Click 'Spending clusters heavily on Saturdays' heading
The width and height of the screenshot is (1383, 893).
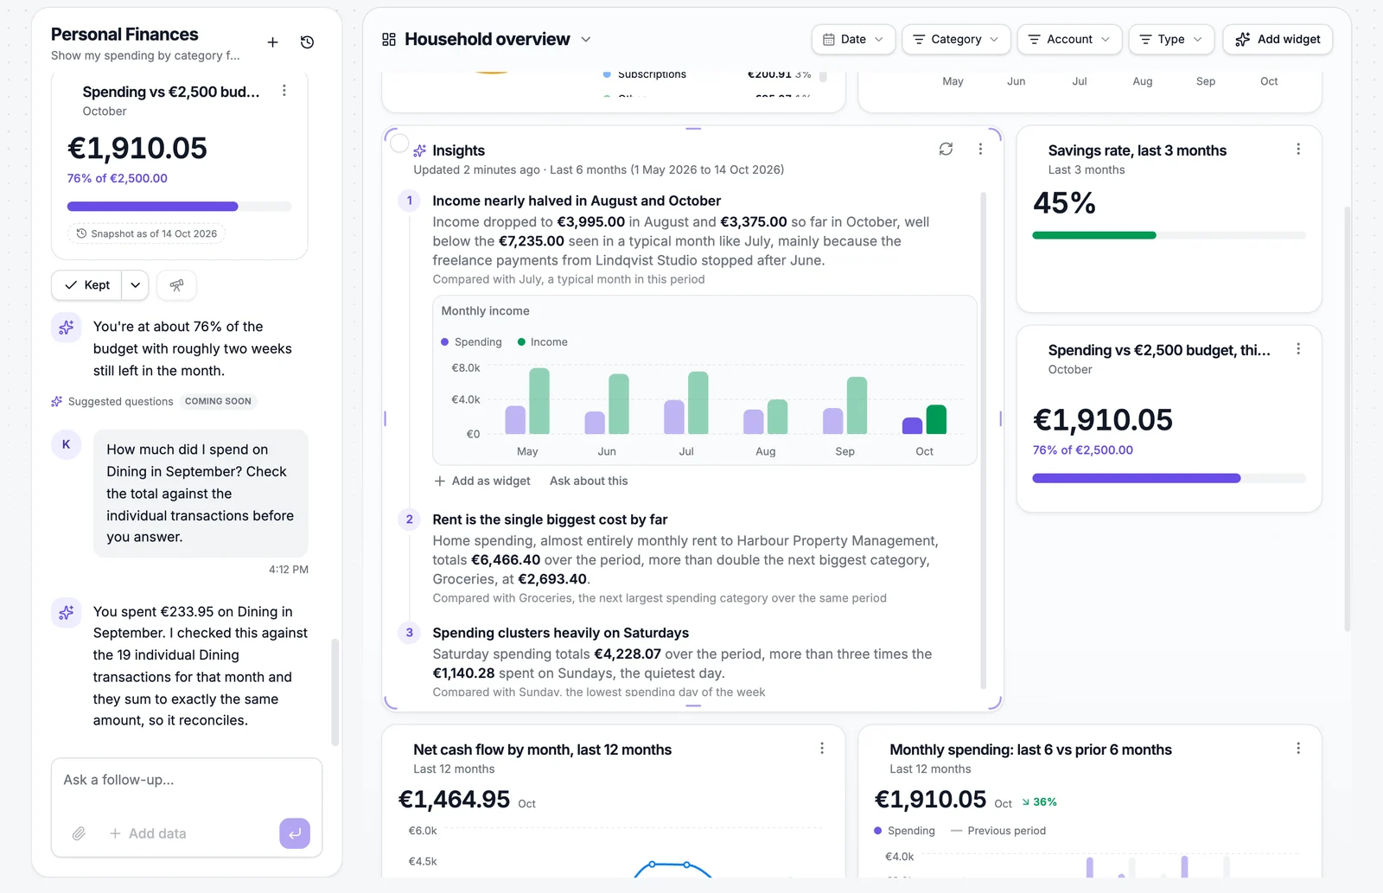pos(560,633)
